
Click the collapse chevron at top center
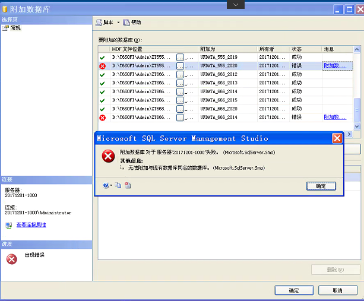pyautogui.click(x=236, y=4)
